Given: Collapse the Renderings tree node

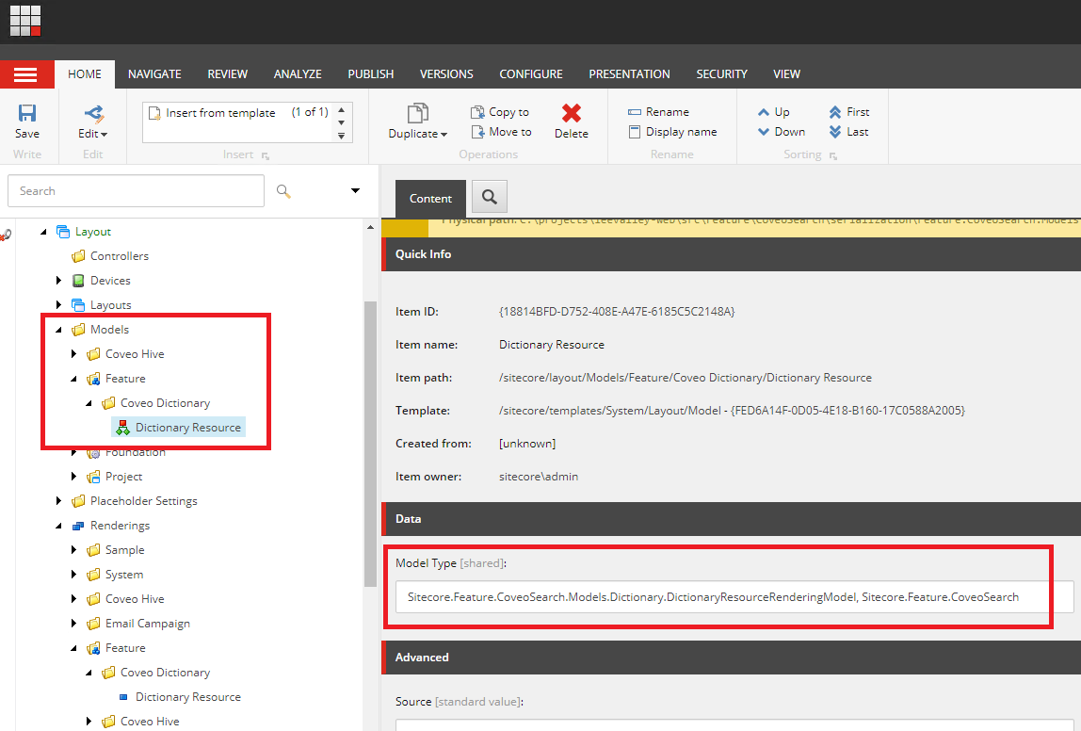Looking at the screenshot, I should coord(59,526).
